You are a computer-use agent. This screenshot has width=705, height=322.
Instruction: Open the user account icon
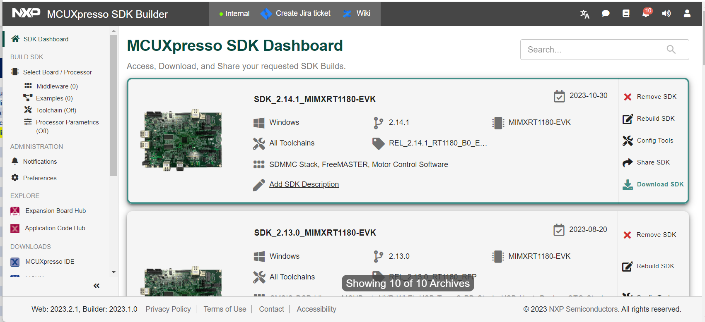(687, 14)
